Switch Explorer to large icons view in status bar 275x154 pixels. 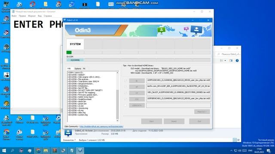[238, 140]
